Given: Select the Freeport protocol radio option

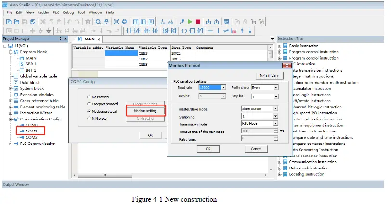Looking at the screenshot, I should click(x=89, y=104).
